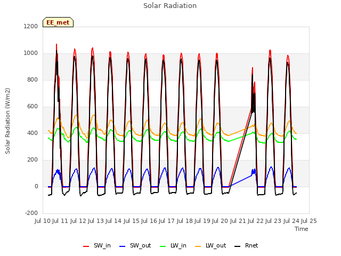Toggle the LW_out legend entry

[x=210, y=246]
